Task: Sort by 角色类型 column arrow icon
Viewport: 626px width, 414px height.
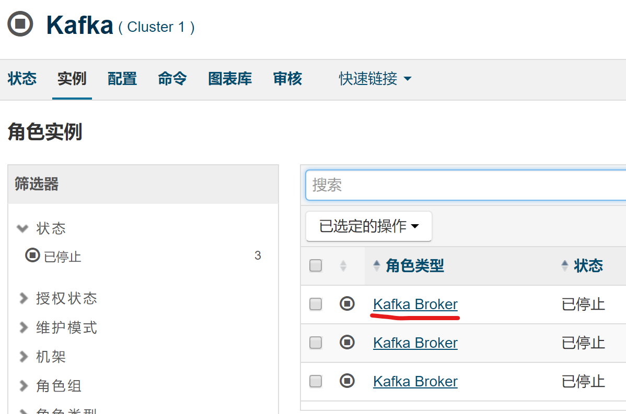Action: (x=376, y=265)
